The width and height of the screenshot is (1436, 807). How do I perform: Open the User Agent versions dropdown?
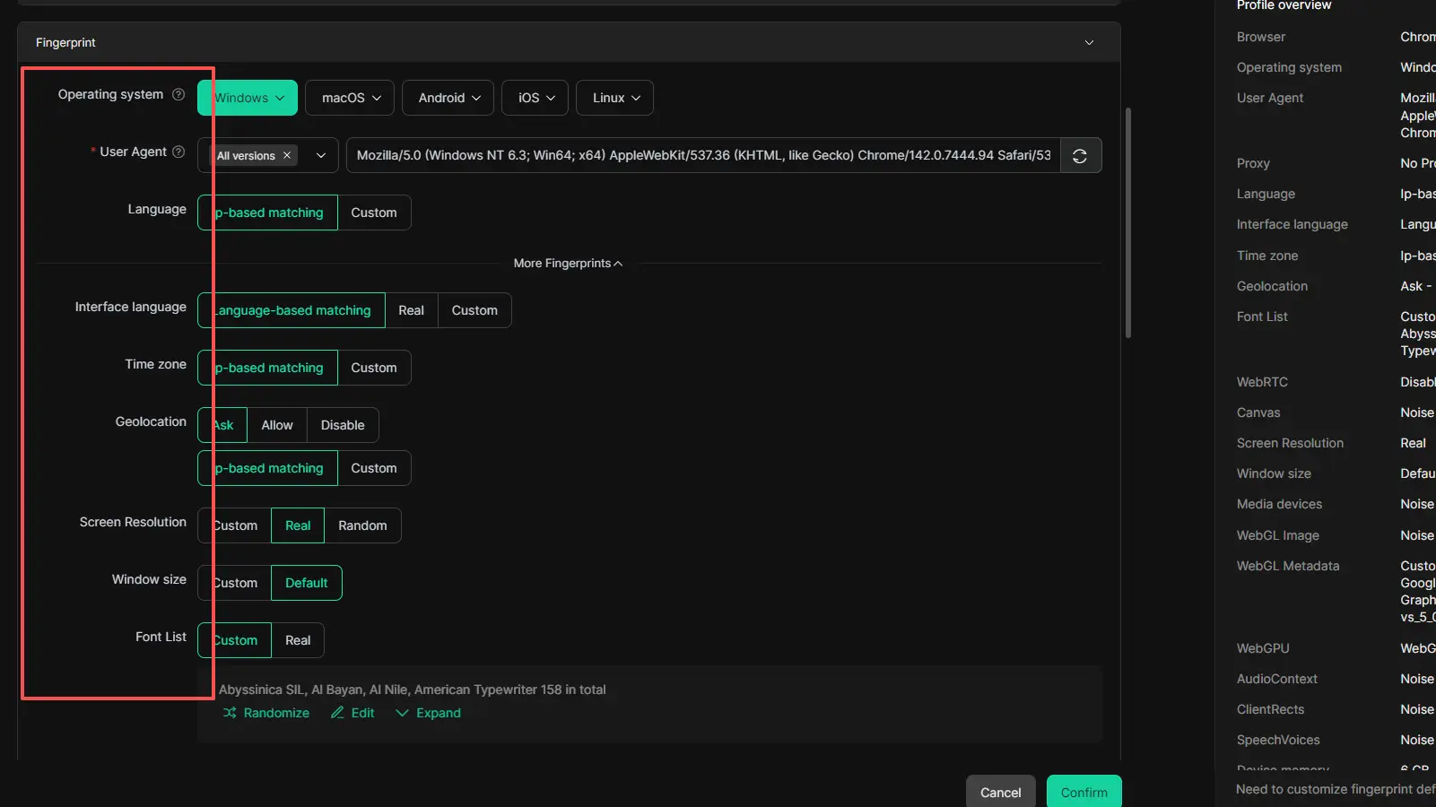(321, 156)
